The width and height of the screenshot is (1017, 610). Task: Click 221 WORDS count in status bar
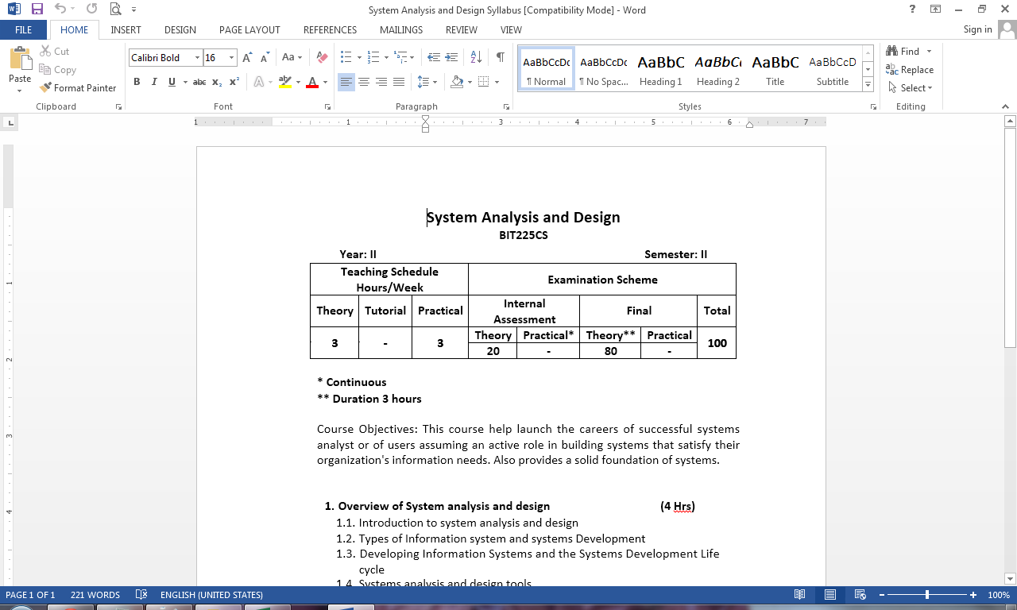95,595
